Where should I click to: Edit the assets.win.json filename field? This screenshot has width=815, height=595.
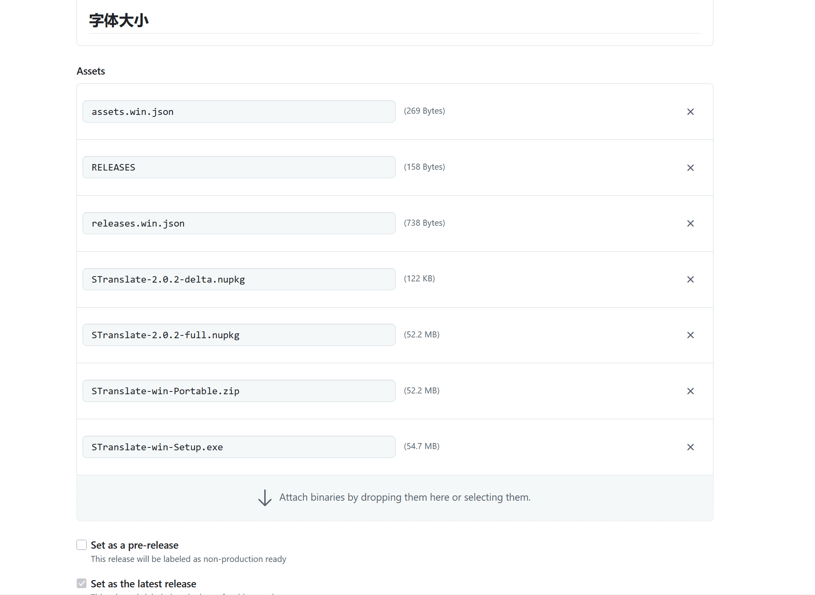point(238,112)
